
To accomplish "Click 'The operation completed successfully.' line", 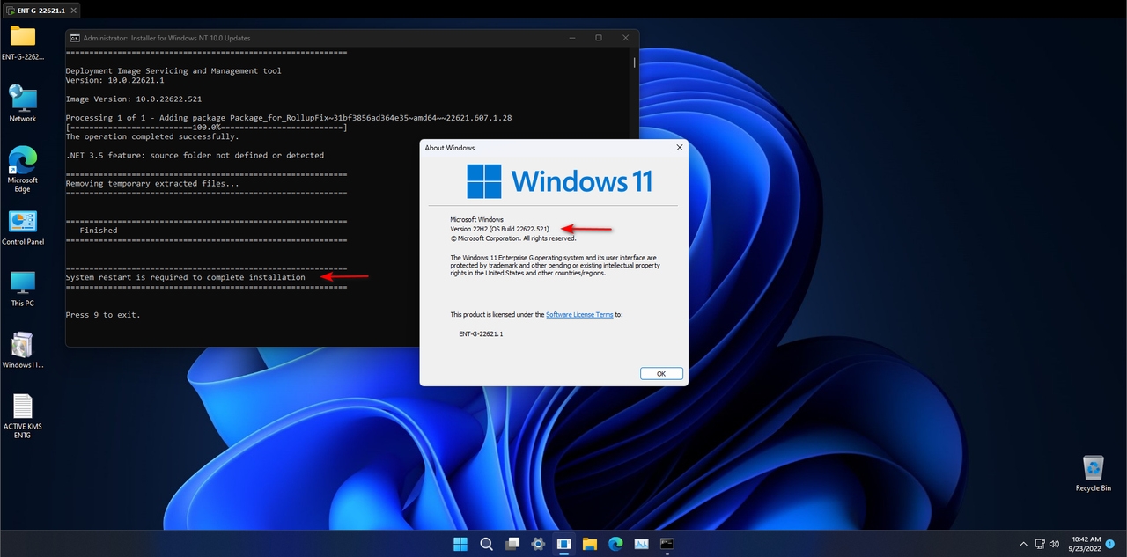I will (x=152, y=136).
